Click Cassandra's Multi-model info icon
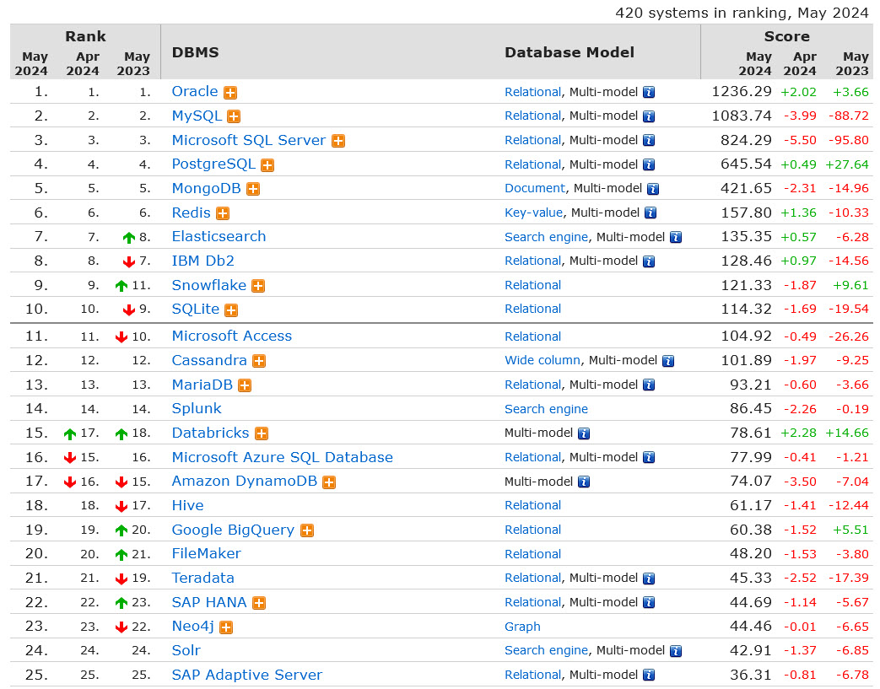880x689 pixels. 667,360
